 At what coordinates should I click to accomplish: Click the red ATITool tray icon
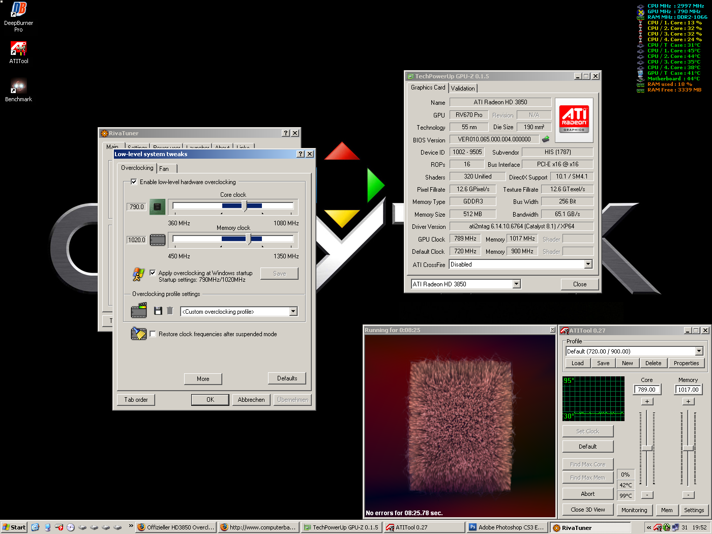(x=658, y=527)
